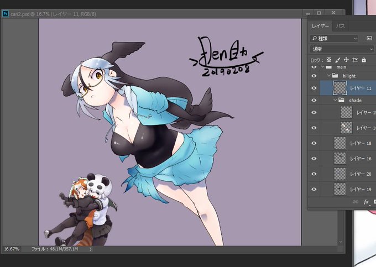Click the Photoshop Ps document icon
376x267 pixels.
6,14
